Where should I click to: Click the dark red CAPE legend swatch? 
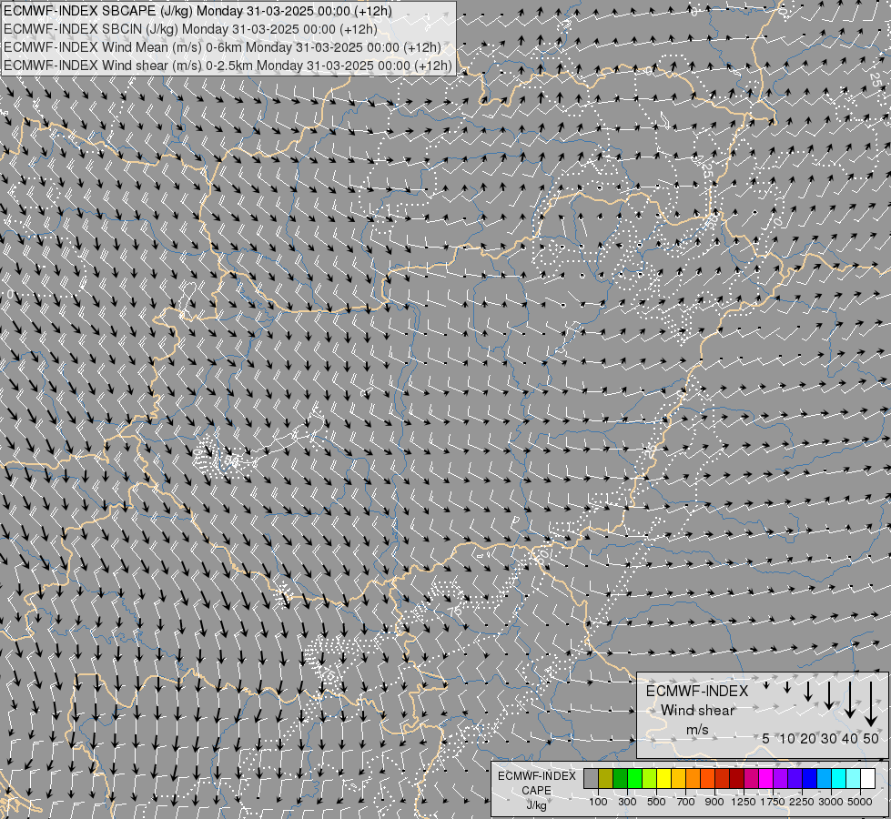click(736, 778)
